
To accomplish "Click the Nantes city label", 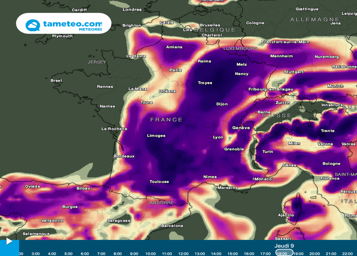I will click(107, 106).
